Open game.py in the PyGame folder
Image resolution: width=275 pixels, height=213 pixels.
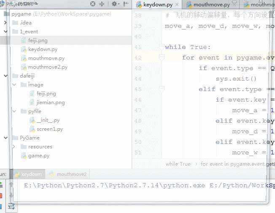[x=39, y=156]
